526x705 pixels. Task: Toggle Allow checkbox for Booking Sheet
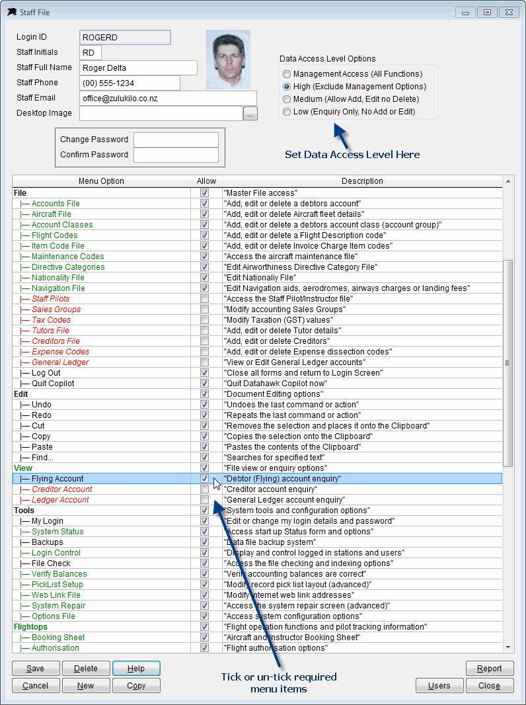204,637
